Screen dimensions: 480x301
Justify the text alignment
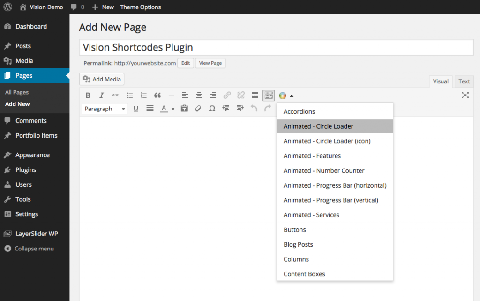[150, 109]
